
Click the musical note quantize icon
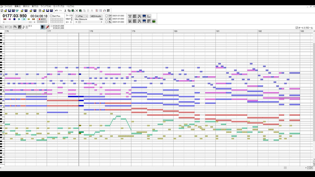[x=24, y=27]
